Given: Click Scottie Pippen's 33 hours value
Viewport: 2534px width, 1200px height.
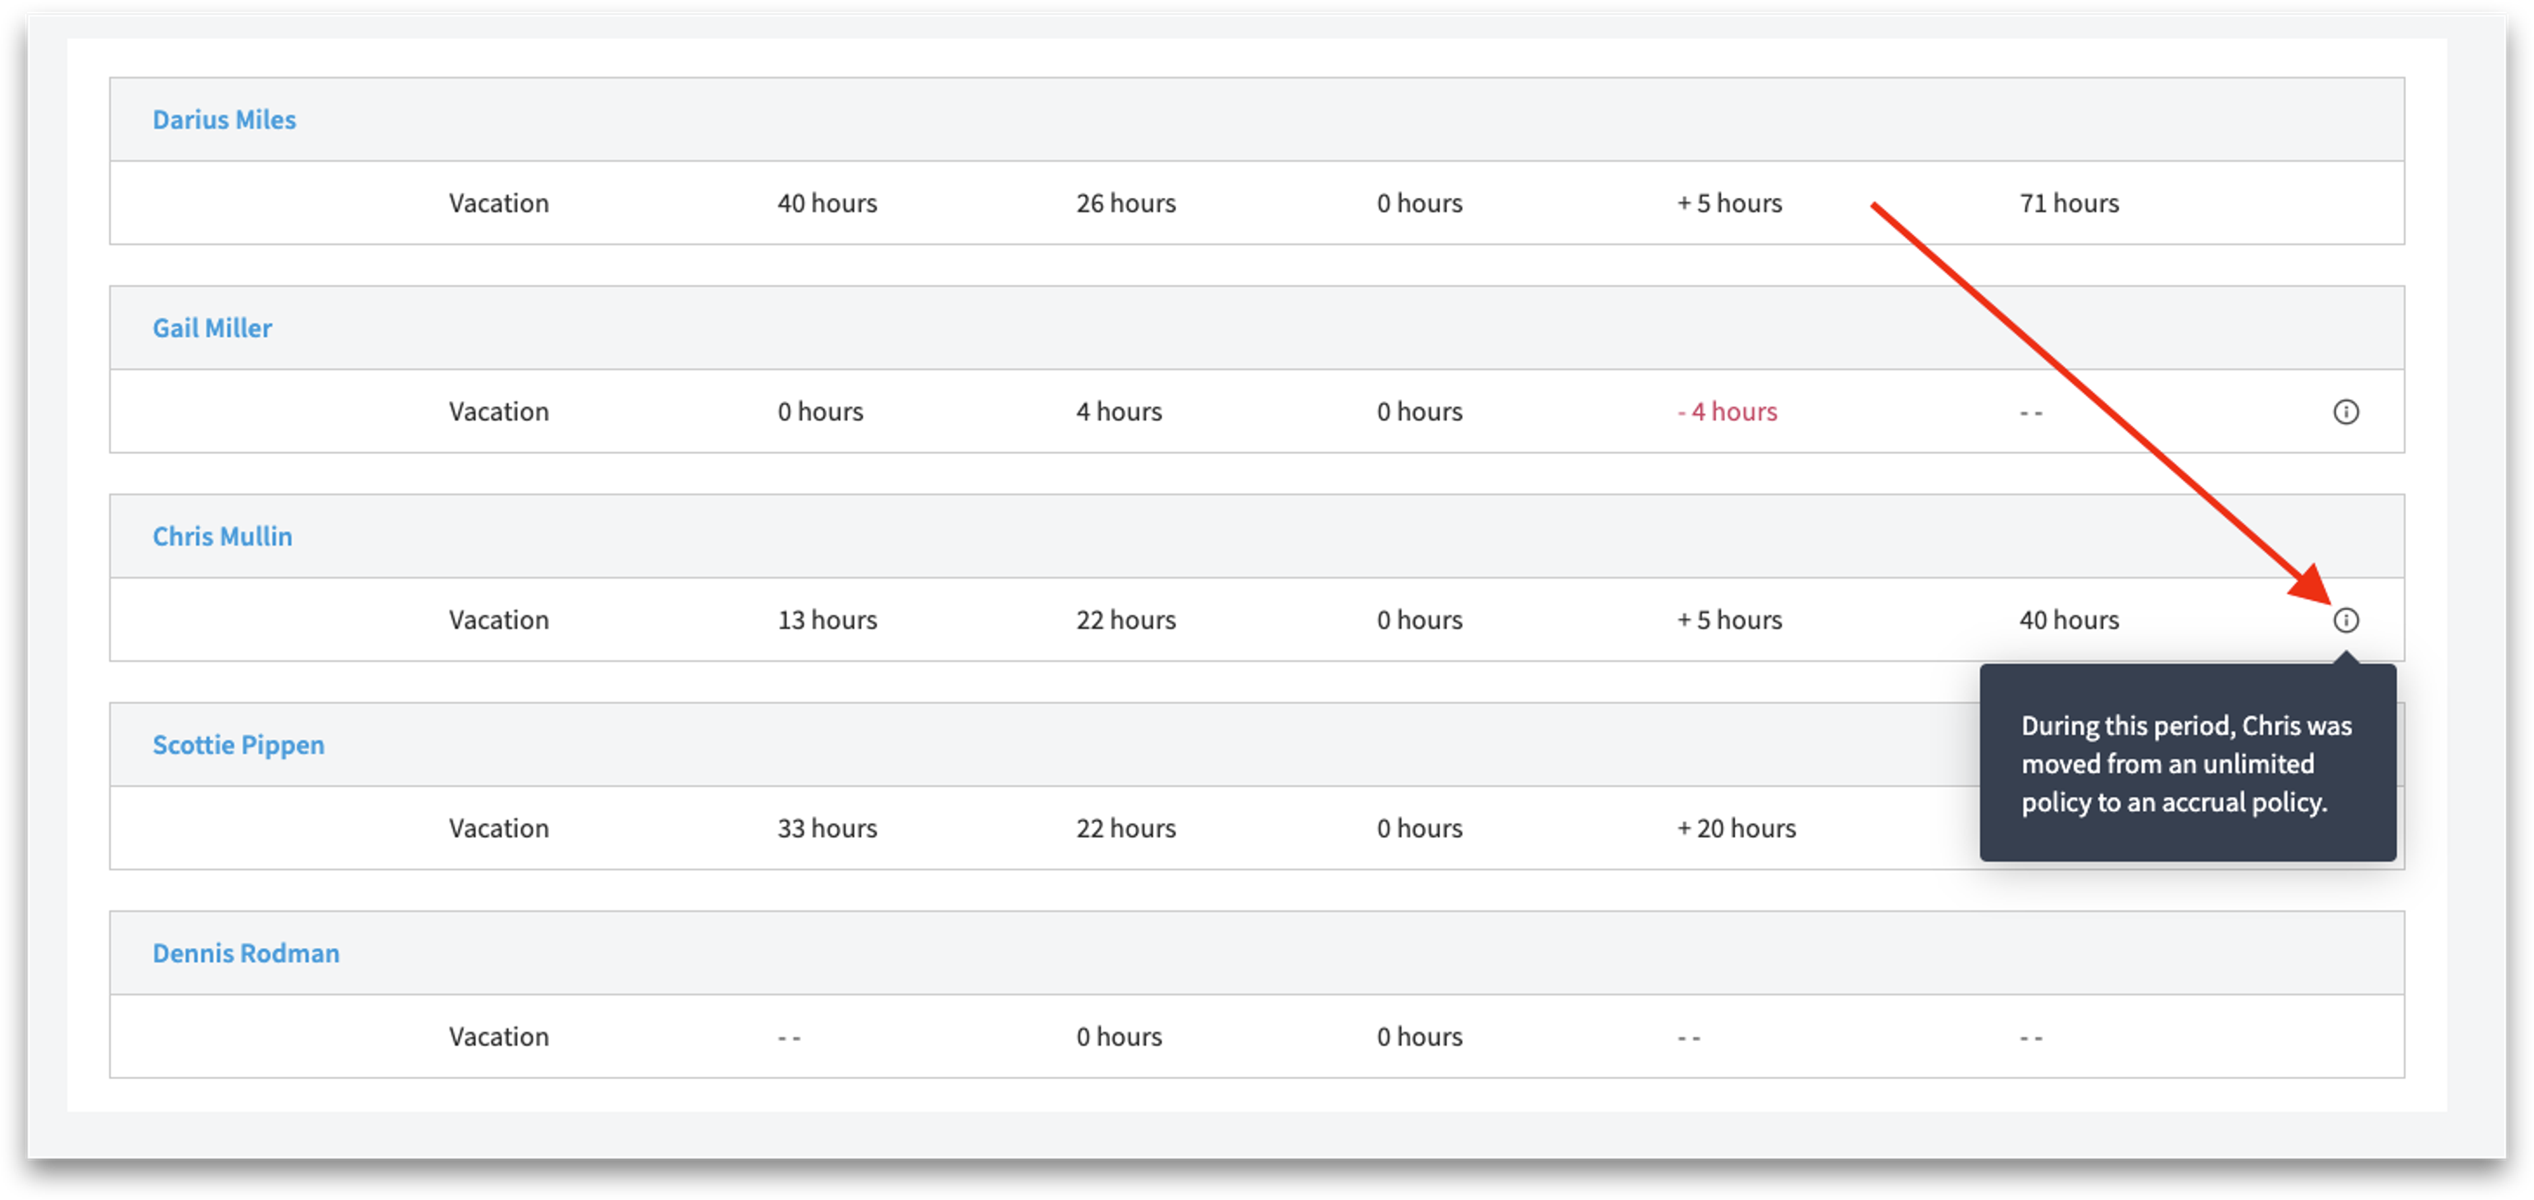Looking at the screenshot, I should [828, 828].
